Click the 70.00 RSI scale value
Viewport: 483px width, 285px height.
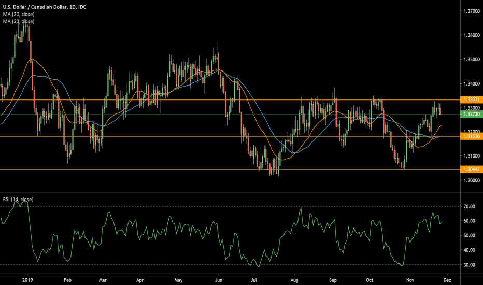coord(470,206)
